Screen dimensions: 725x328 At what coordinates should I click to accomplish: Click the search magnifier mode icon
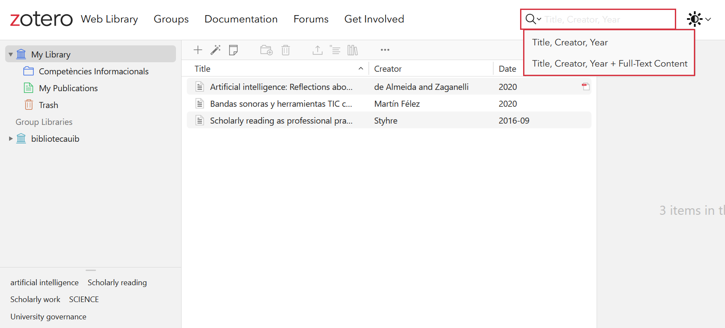tap(533, 19)
